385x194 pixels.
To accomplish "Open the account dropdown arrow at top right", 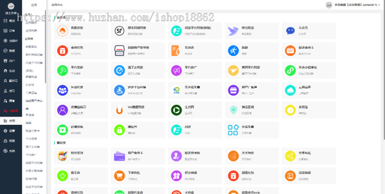I will tap(379, 5).
